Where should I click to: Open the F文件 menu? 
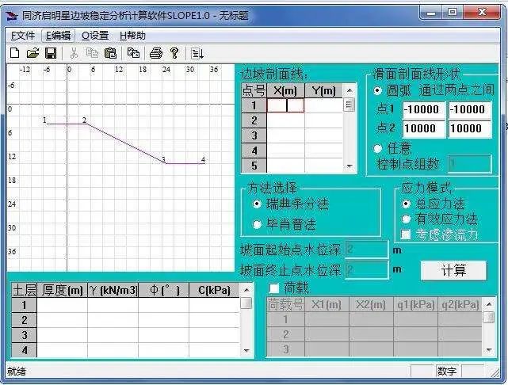tap(22, 35)
